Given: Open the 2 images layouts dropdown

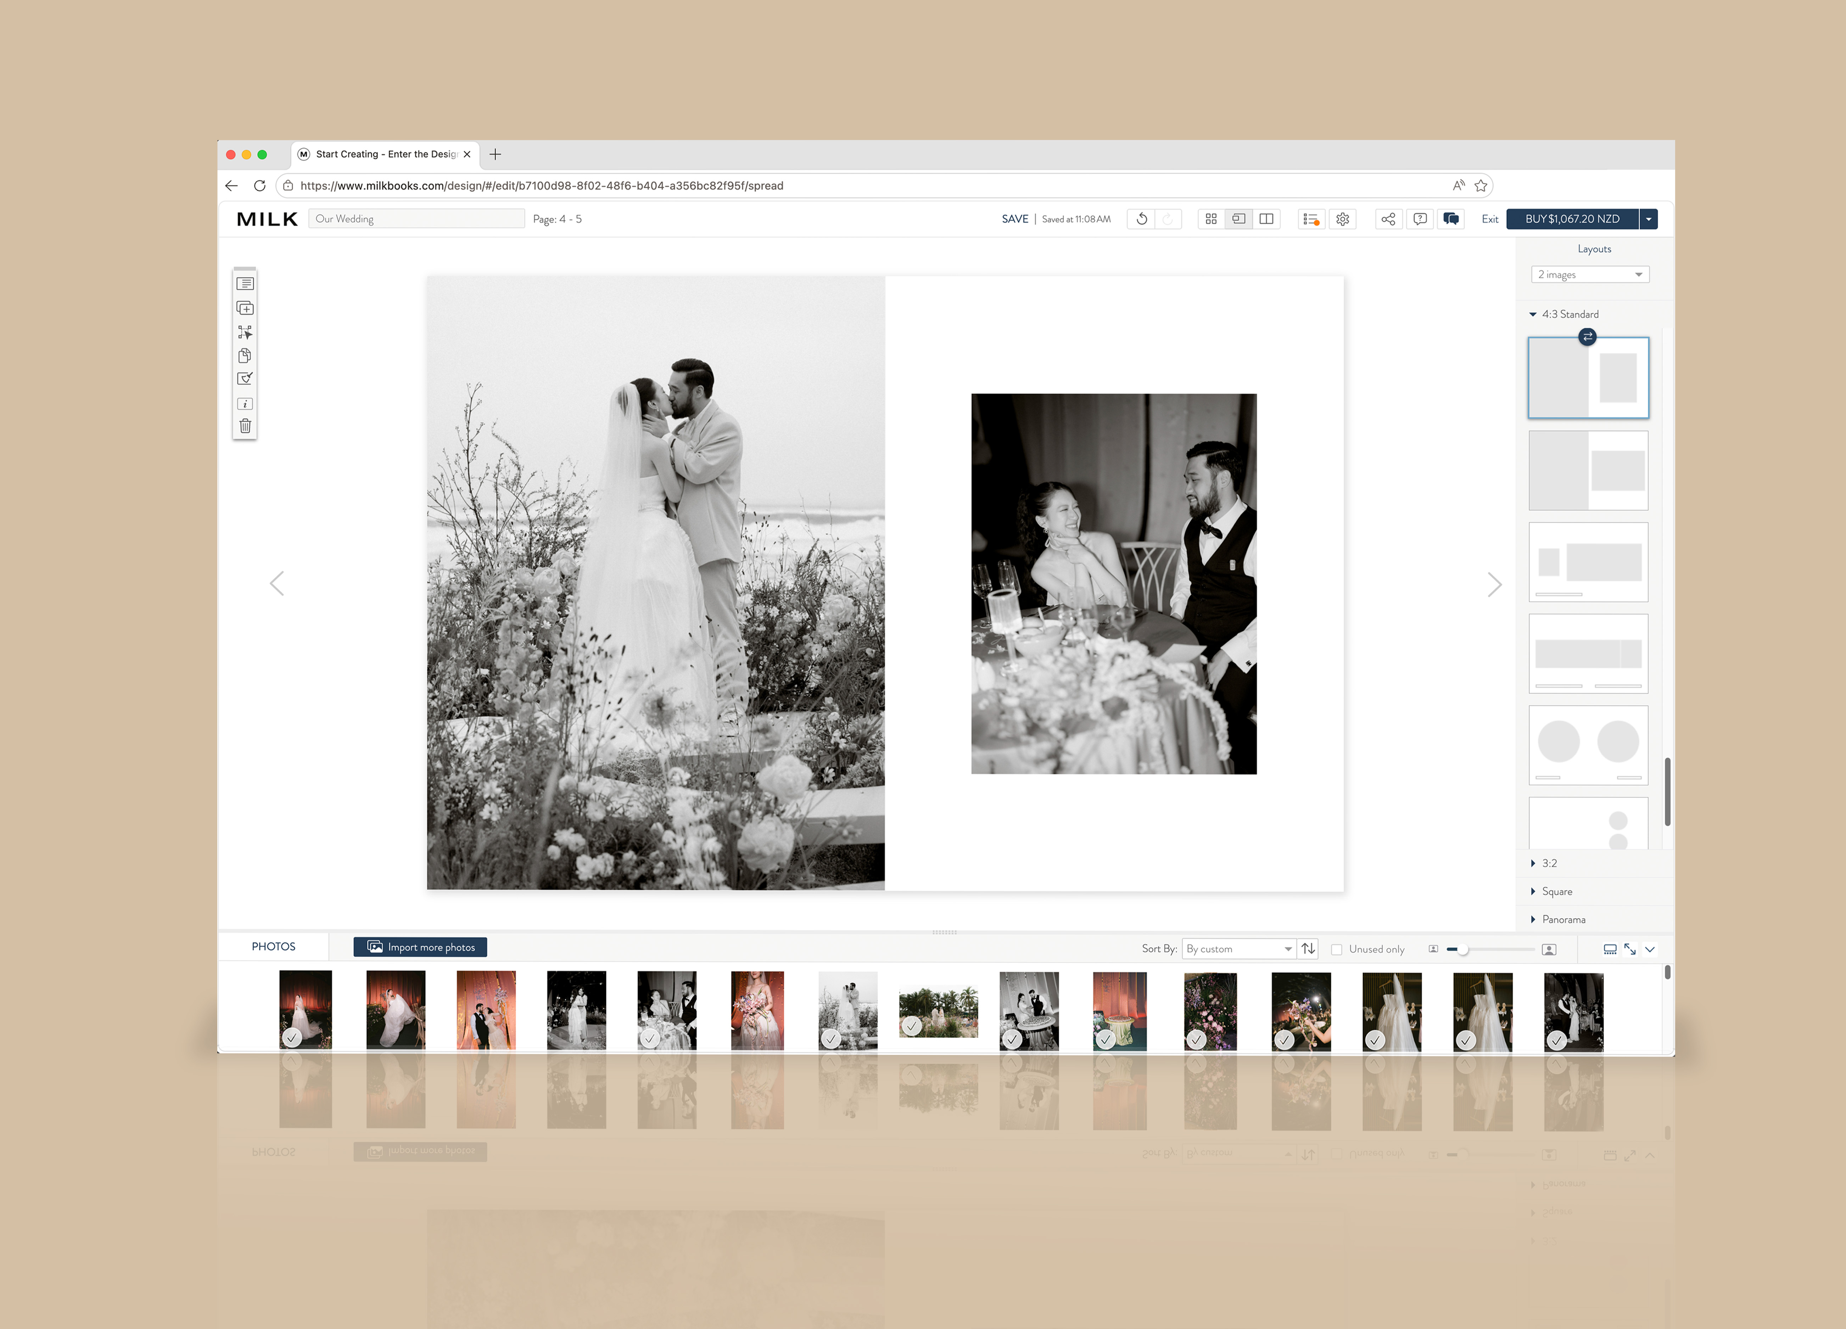Looking at the screenshot, I should tap(1590, 274).
